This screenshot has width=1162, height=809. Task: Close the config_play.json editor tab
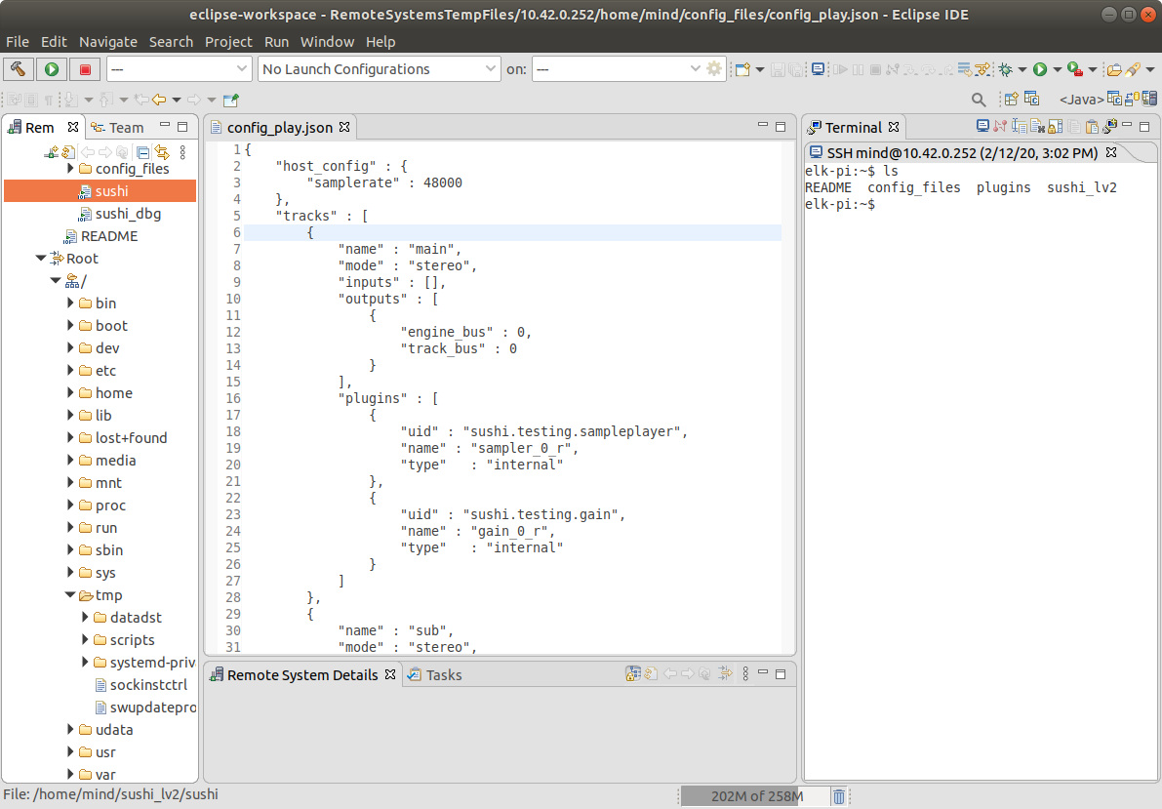click(343, 128)
